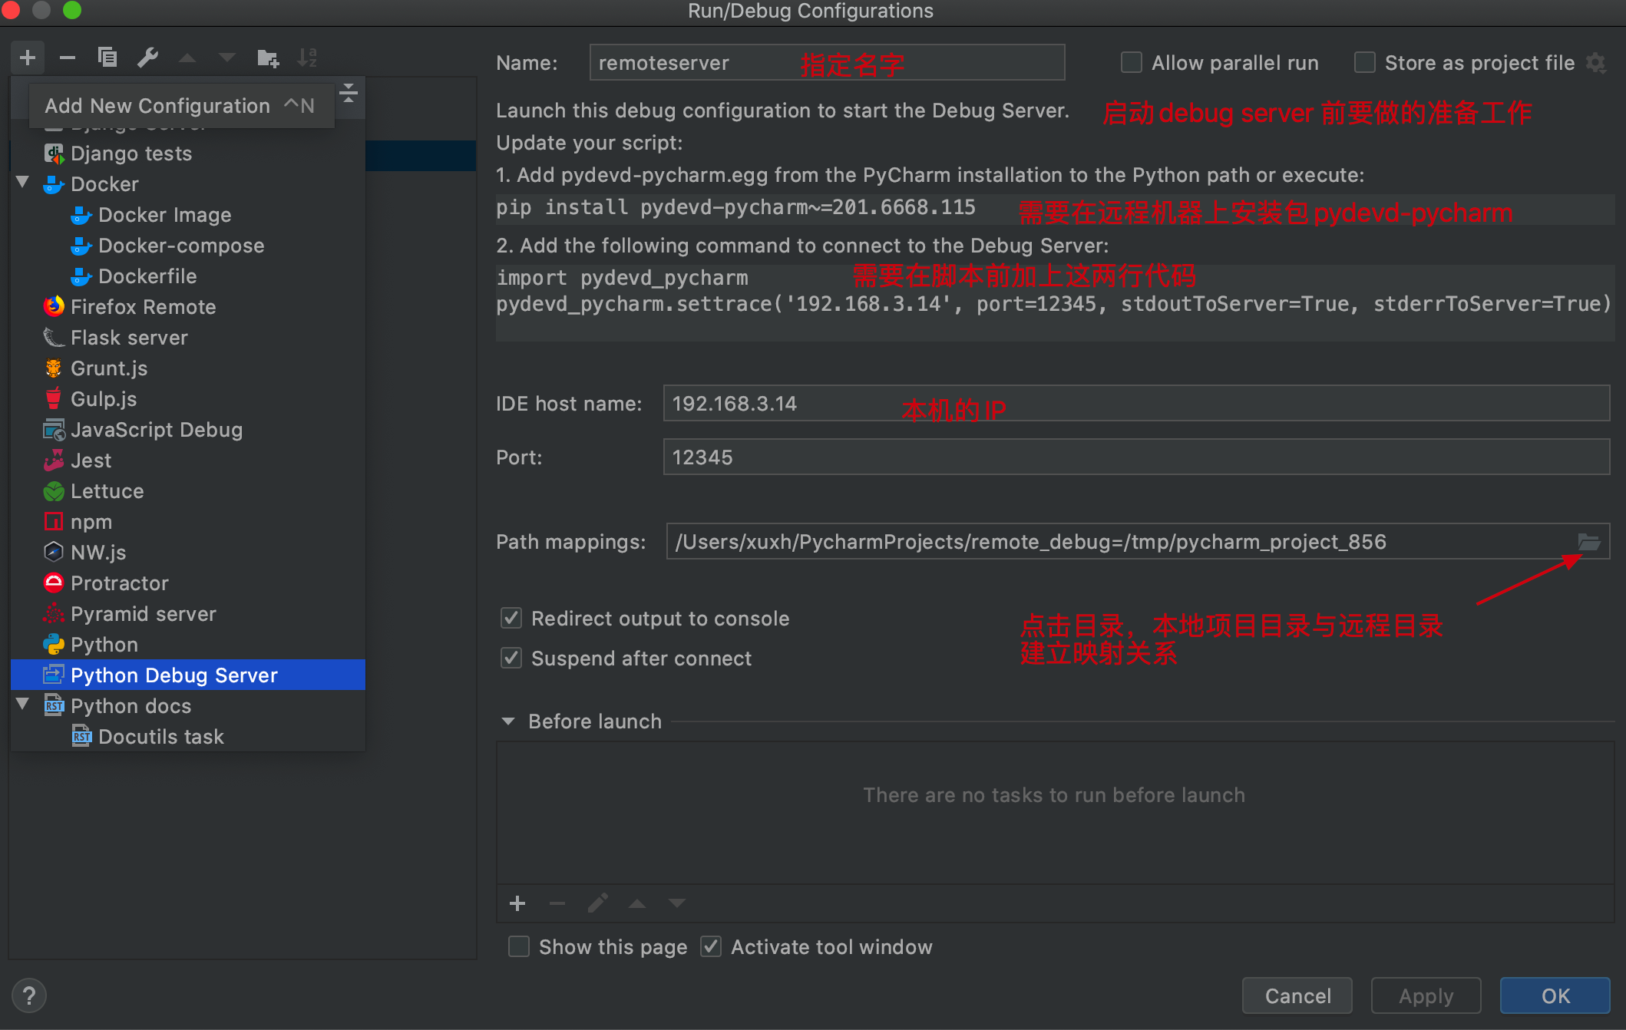Select Jest configuration type
1626x1030 pixels.
click(x=188, y=461)
